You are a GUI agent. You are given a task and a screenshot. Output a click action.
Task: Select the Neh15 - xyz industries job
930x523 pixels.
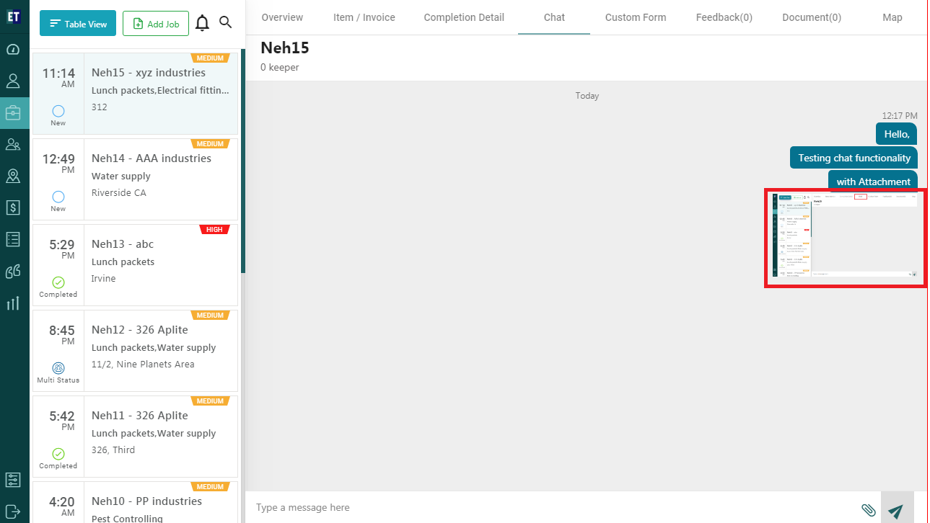click(x=135, y=94)
